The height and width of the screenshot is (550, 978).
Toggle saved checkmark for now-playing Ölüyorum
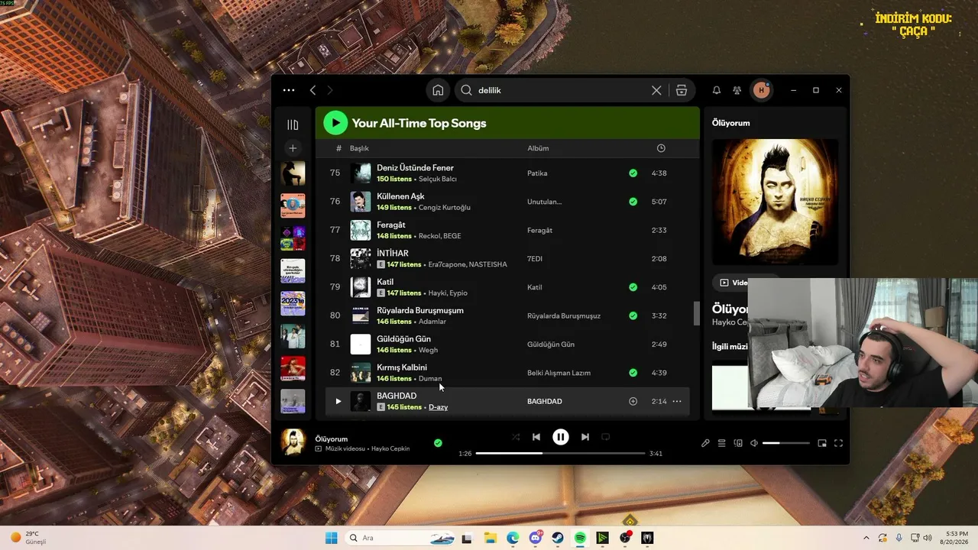(438, 443)
